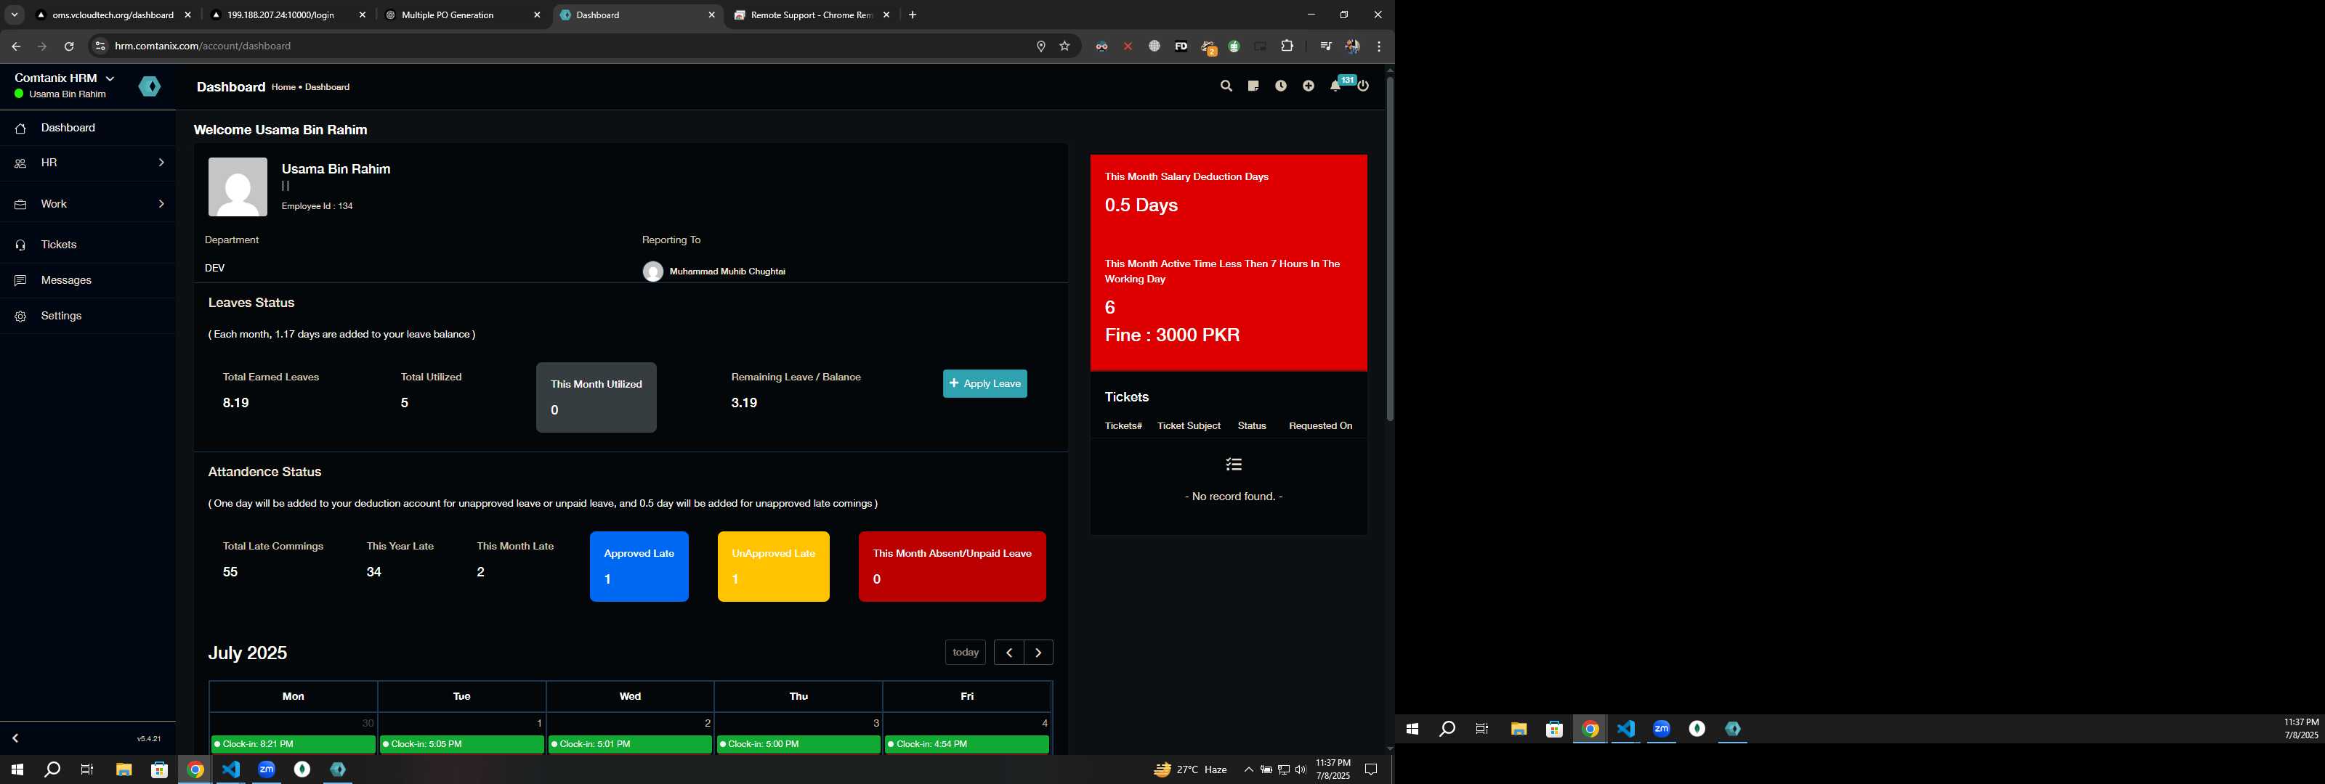Open the Windows notification center icon
This screenshot has width=2325, height=784.
(x=1371, y=769)
